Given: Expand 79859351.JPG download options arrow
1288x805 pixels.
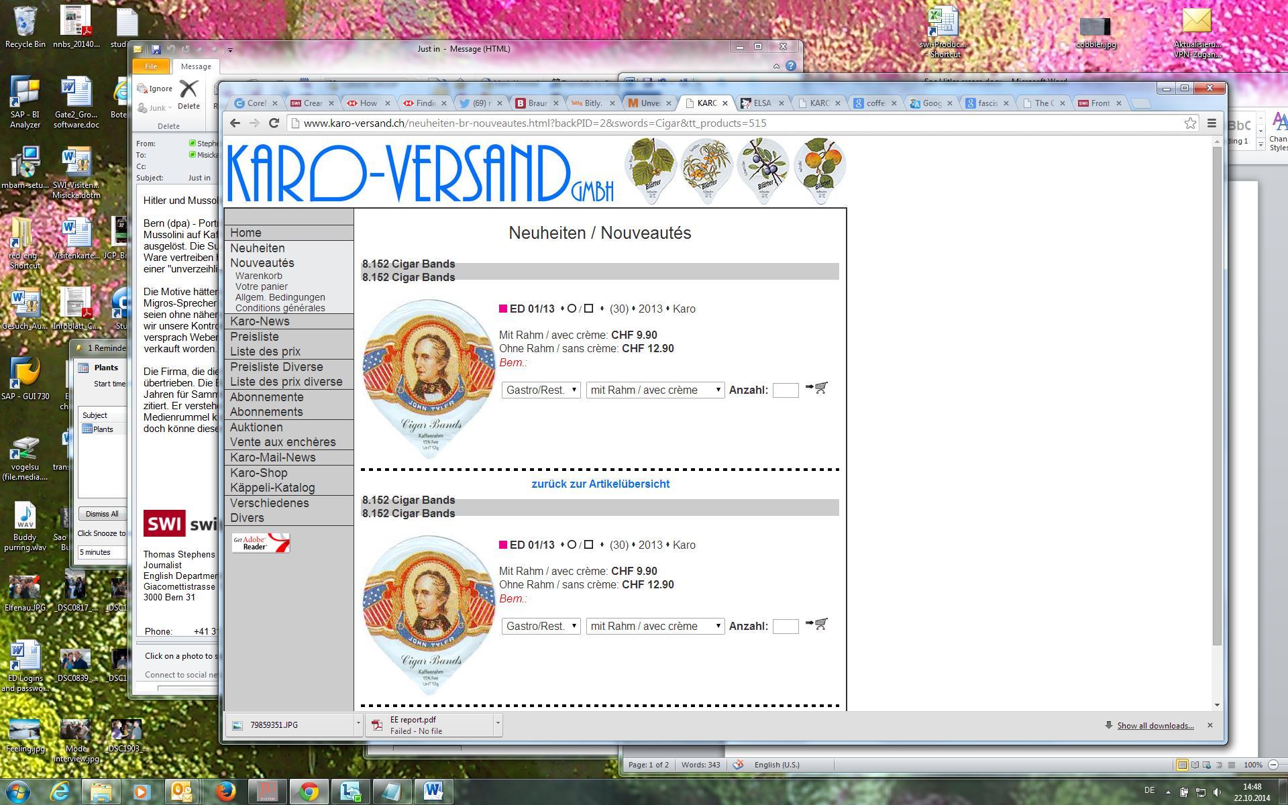Looking at the screenshot, I should point(358,724).
